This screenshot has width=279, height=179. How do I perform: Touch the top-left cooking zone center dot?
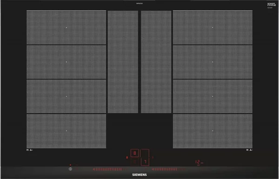coord(66,27)
